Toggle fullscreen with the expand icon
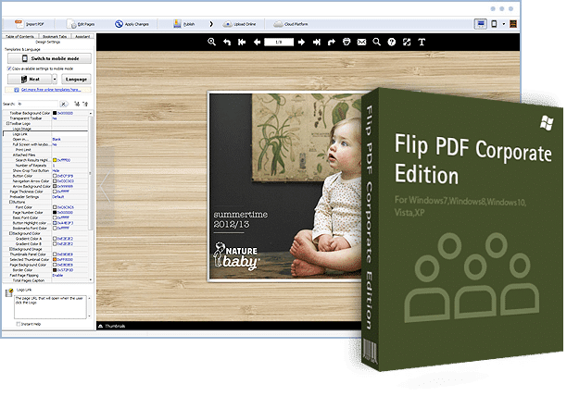567x409 pixels. click(407, 42)
